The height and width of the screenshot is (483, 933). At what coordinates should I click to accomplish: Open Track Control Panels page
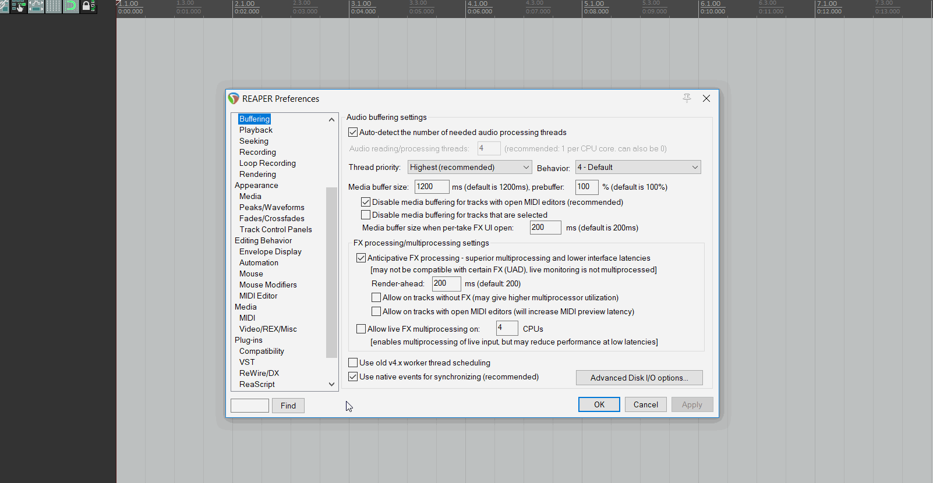click(275, 229)
